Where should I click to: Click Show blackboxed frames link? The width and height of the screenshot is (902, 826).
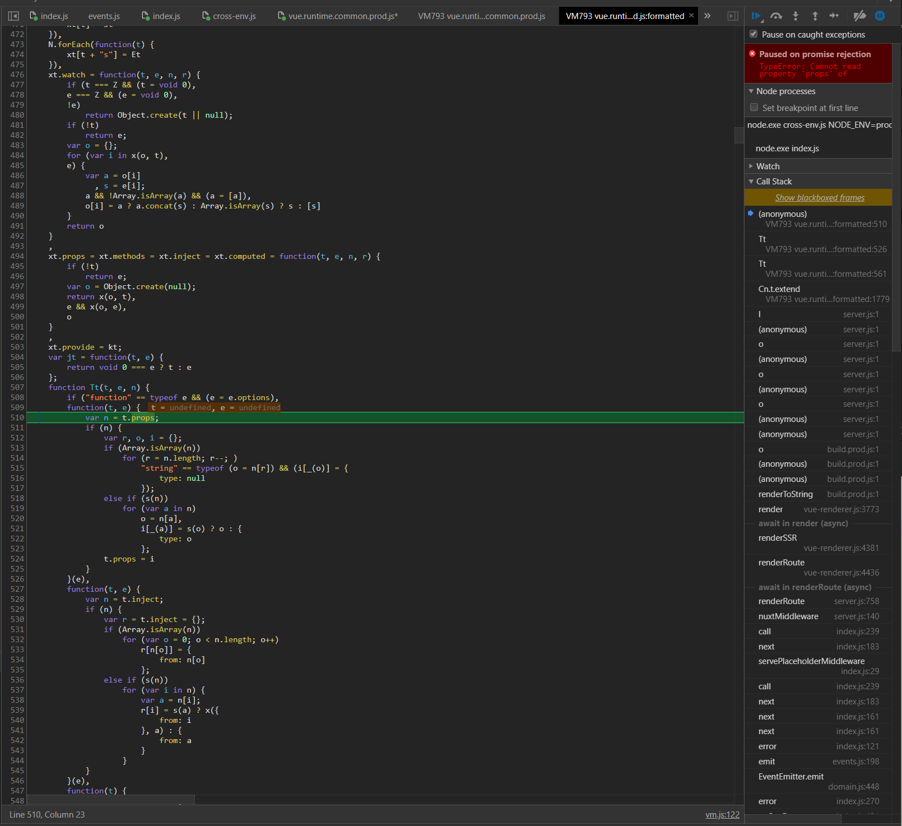click(820, 198)
